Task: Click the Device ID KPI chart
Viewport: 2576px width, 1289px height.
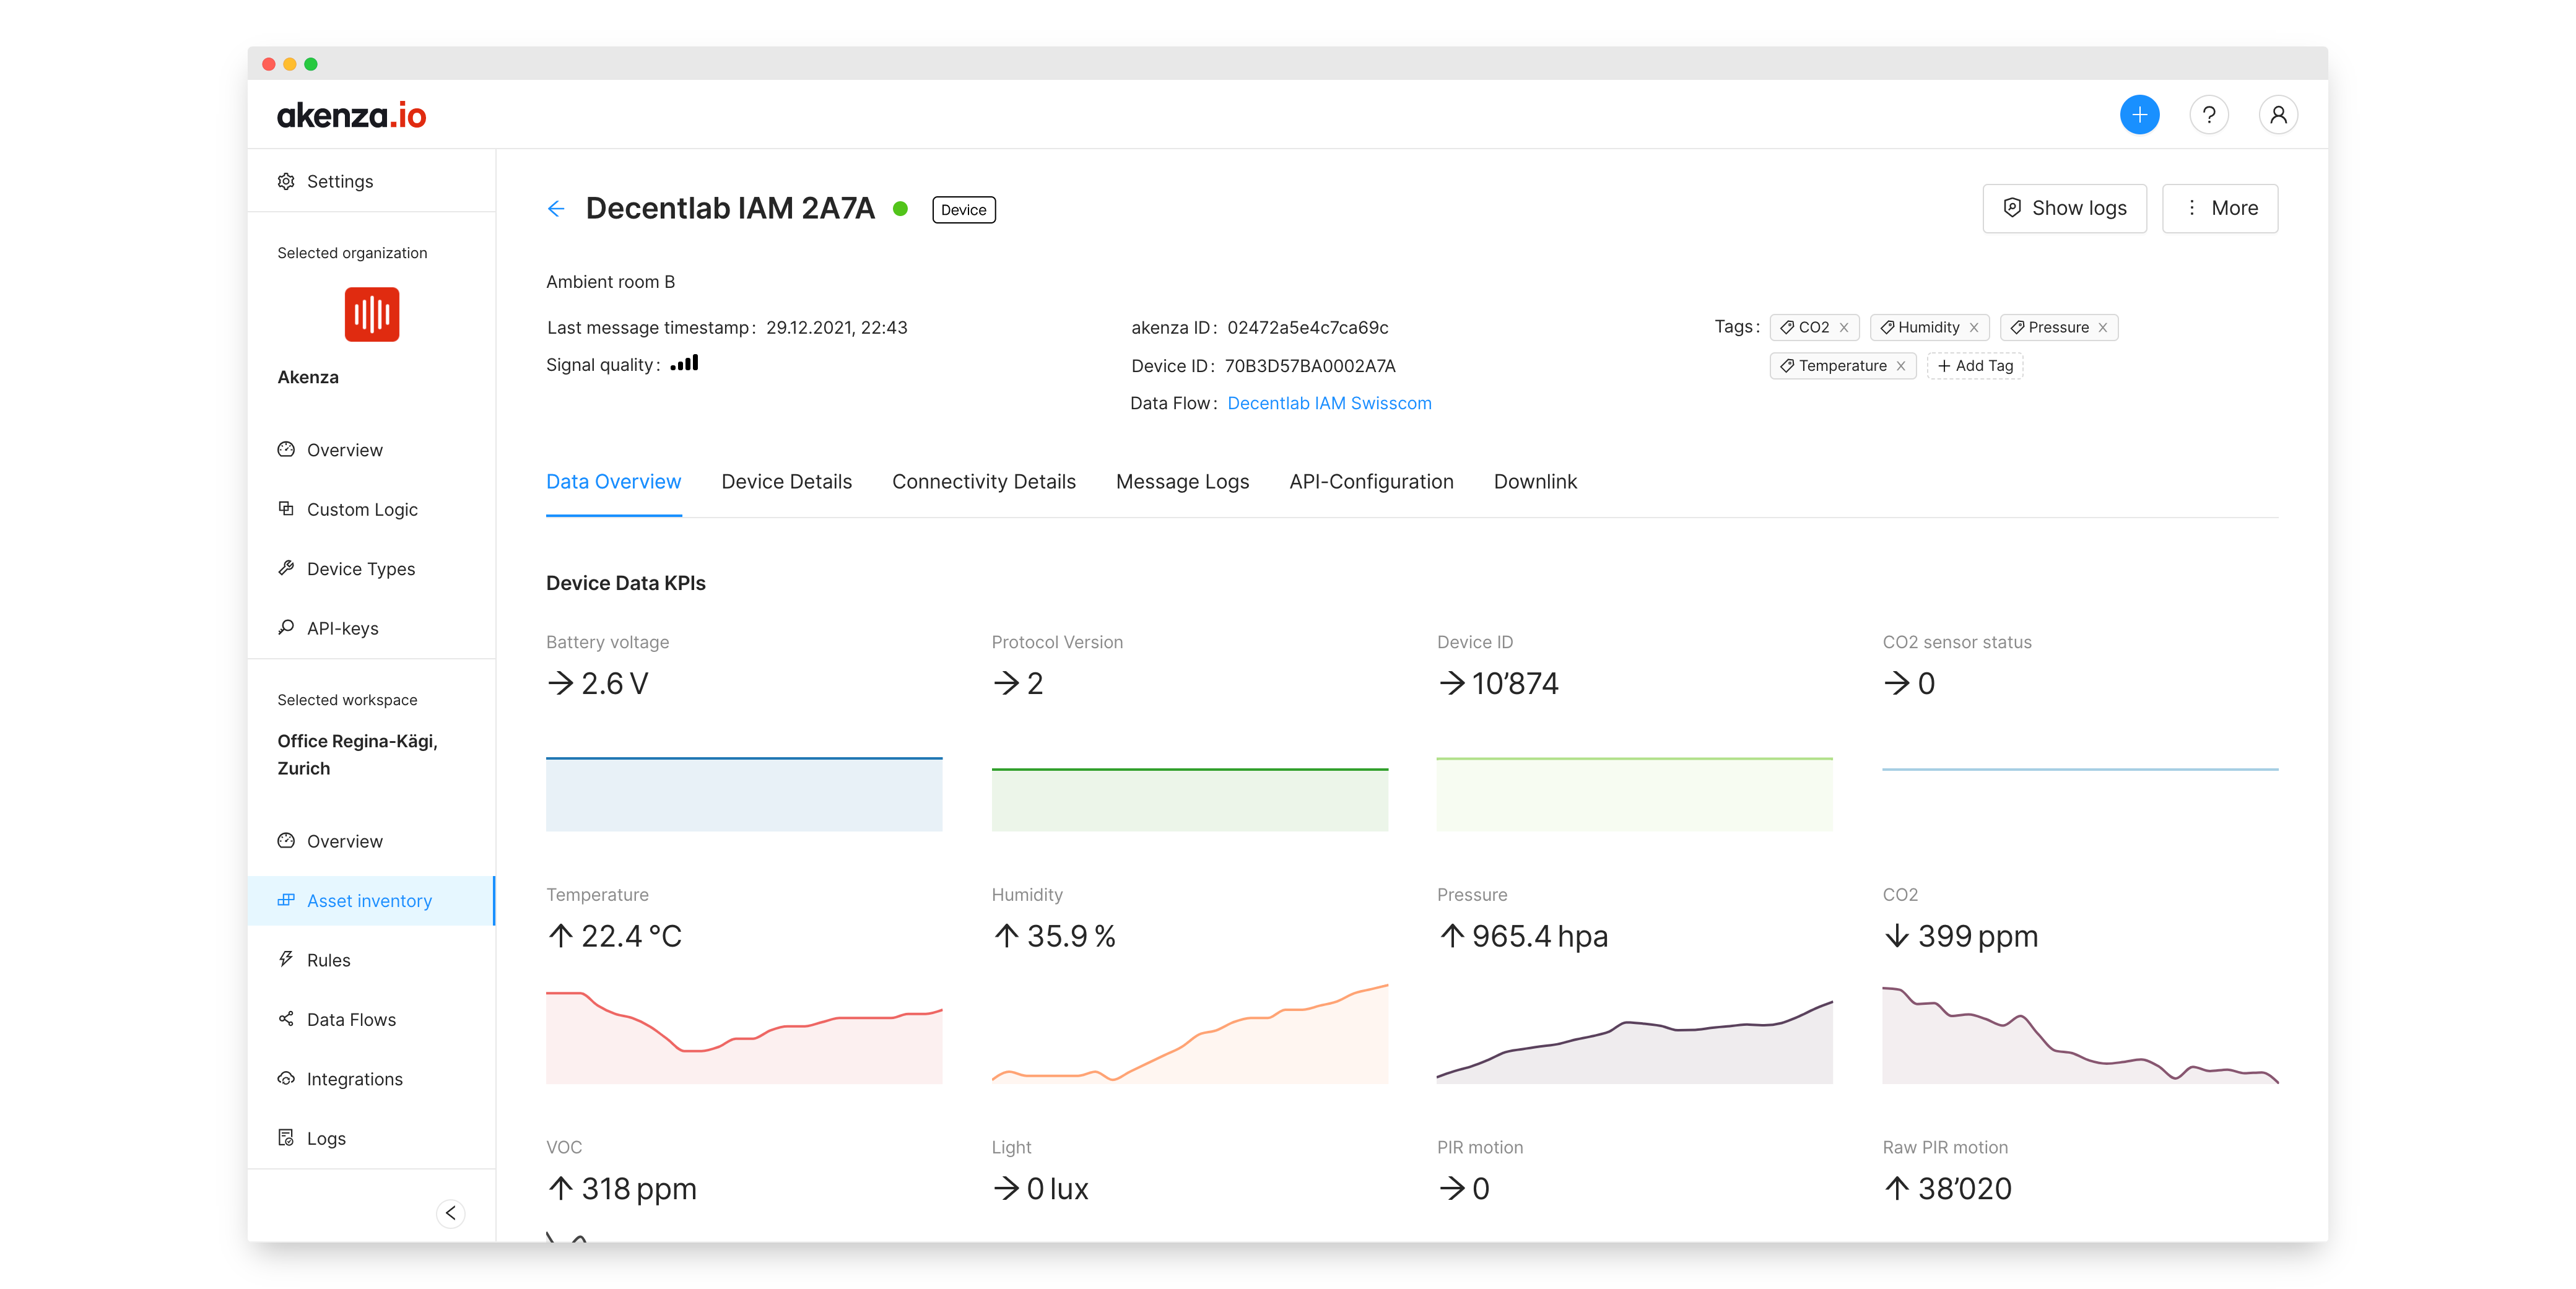Action: [1634, 793]
